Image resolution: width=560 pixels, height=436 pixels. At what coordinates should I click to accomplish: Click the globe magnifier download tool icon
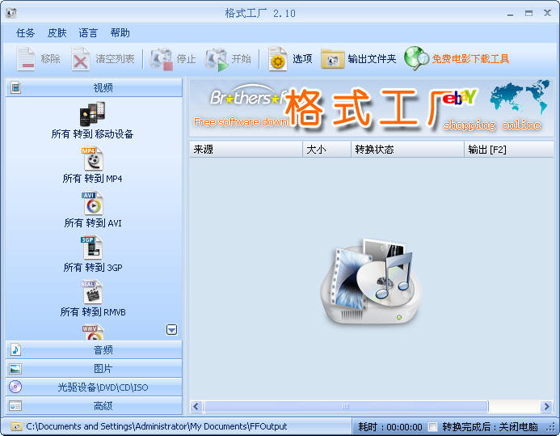tap(416, 58)
